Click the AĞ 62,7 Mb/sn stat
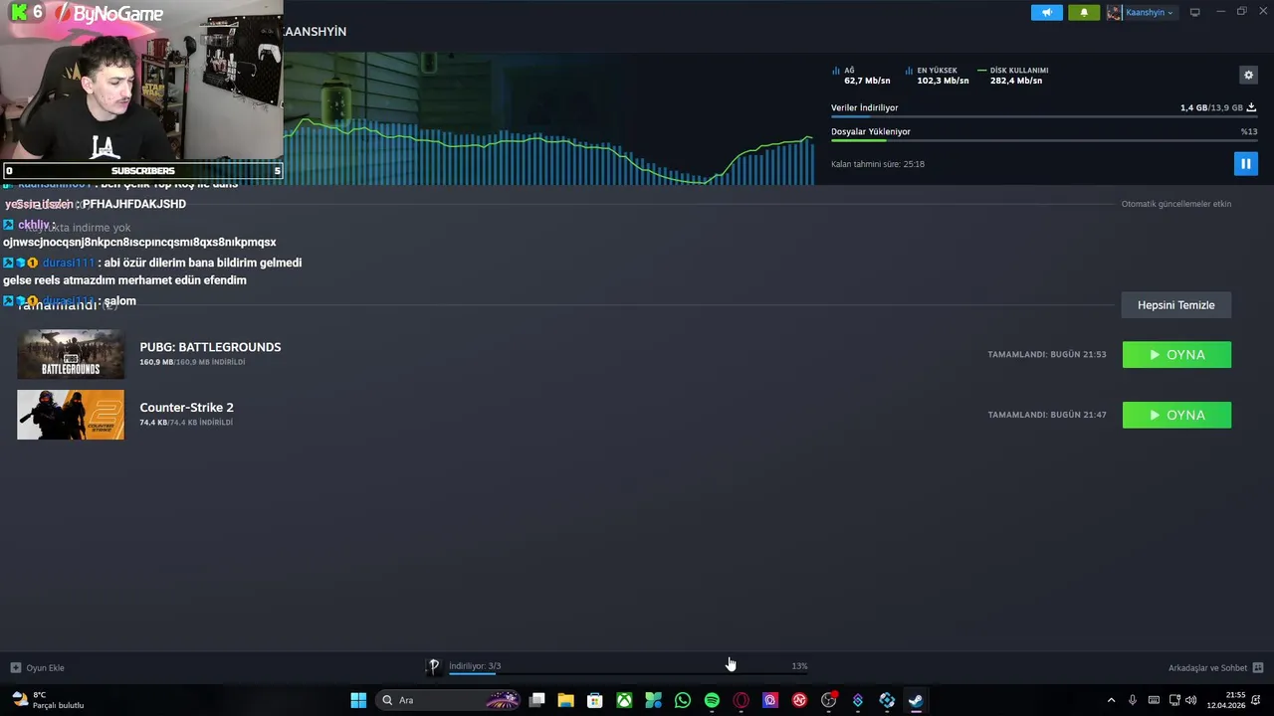This screenshot has width=1274, height=716. pyautogui.click(x=861, y=76)
